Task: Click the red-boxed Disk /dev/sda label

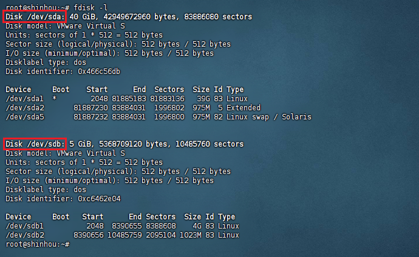Action: click(x=34, y=17)
